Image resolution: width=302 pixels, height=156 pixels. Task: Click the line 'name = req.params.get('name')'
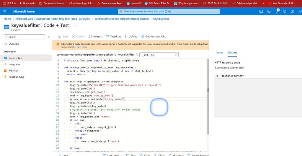pos(90,117)
